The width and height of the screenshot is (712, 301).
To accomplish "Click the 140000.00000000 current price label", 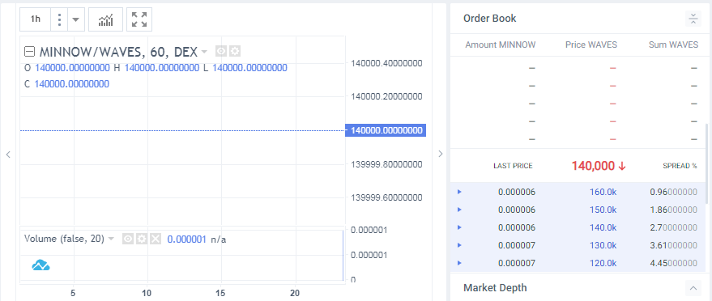I will point(386,130).
